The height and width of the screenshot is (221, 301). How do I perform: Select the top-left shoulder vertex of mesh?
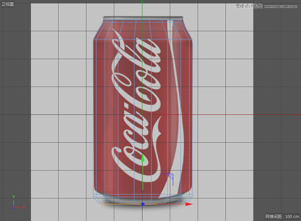94,39
